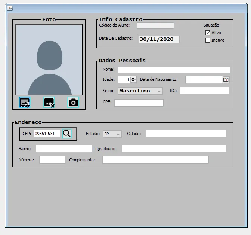251x235 pixels.
Task: Click the Logradouro input field
Action: click(x=174, y=149)
